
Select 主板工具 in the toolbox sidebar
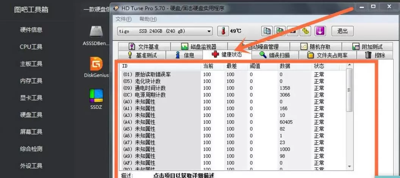point(31,63)
